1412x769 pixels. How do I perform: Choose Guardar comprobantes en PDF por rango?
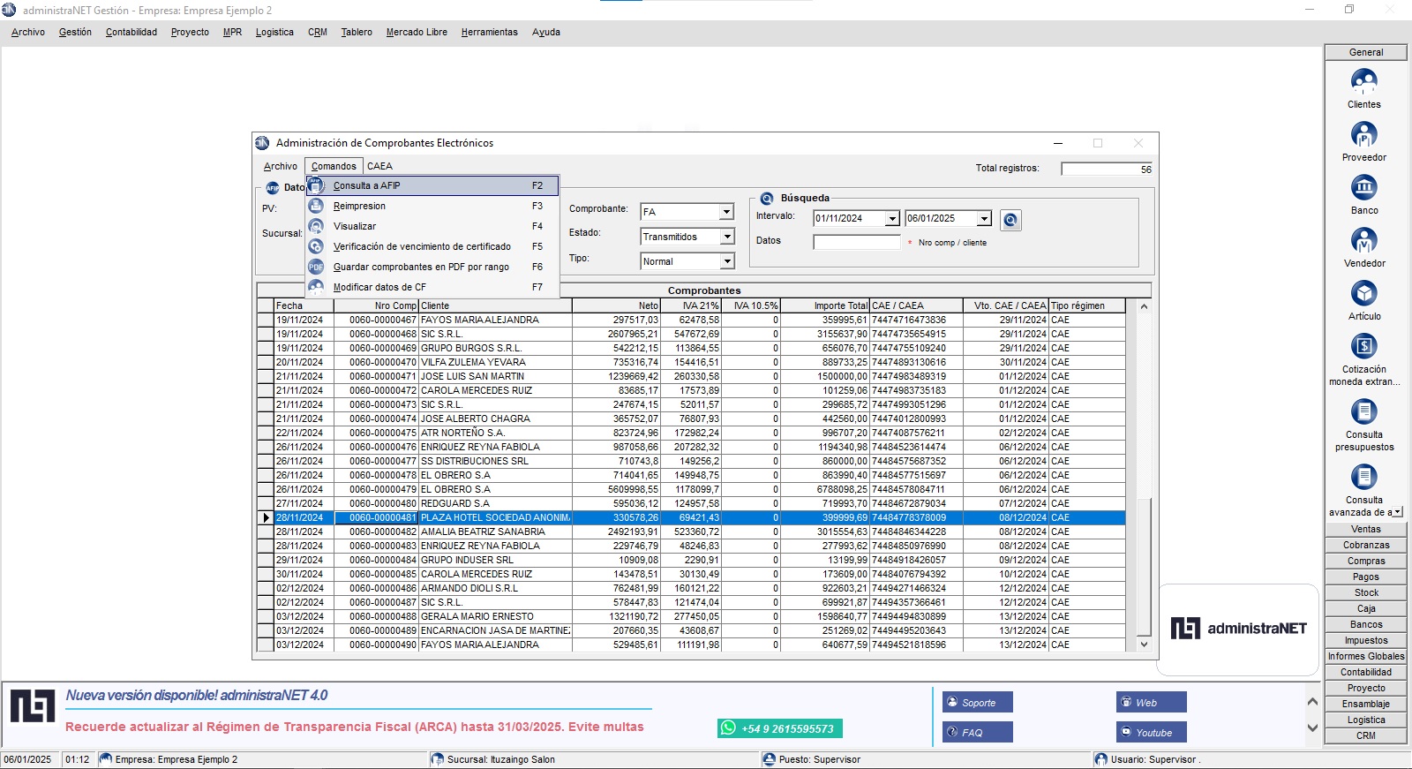tap(432, 267)
